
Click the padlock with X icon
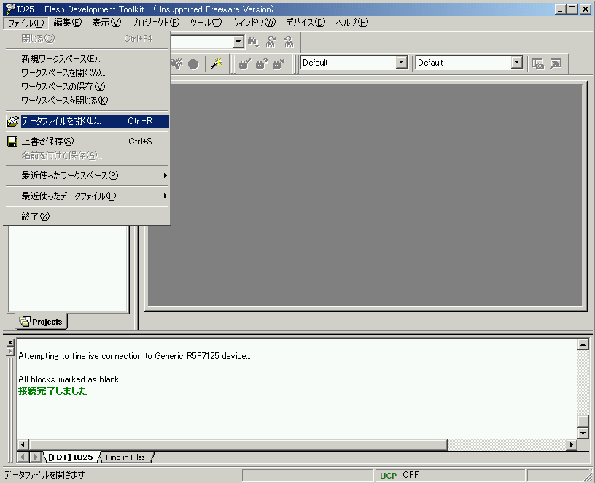coord(278,63)
